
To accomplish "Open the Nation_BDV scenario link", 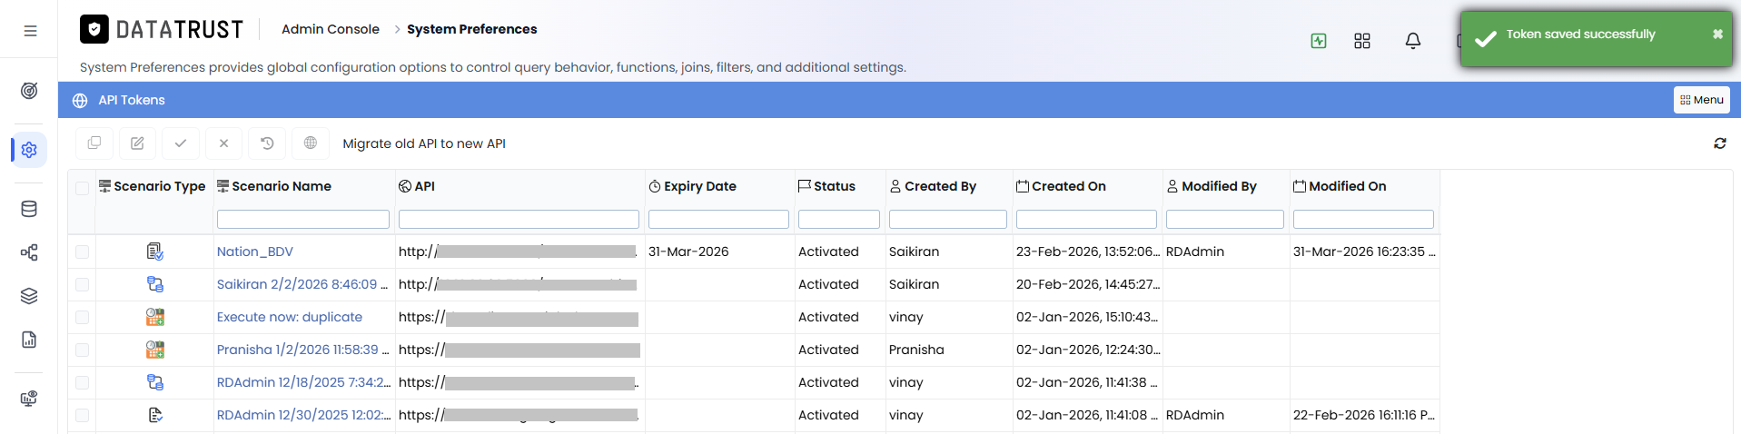I will [x=255, y=252].
